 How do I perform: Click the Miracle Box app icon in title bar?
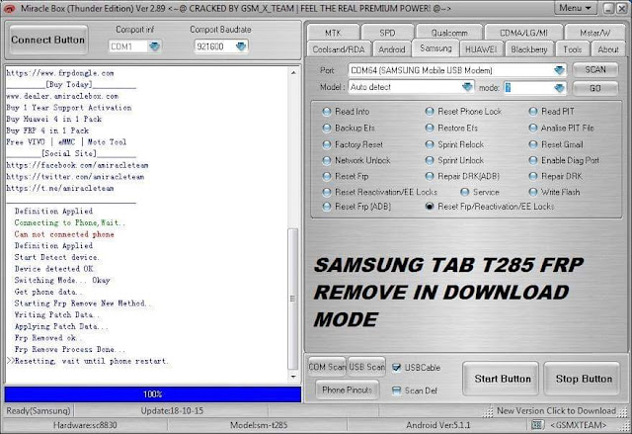tap(10, 8)
